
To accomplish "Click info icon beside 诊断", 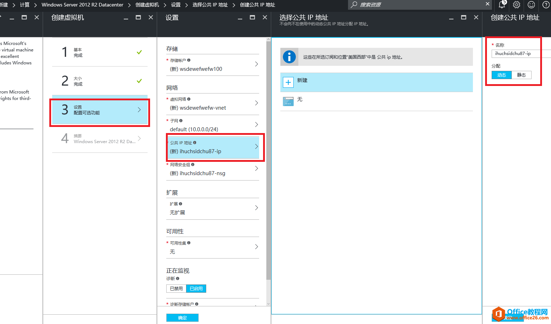I will 177,279.
